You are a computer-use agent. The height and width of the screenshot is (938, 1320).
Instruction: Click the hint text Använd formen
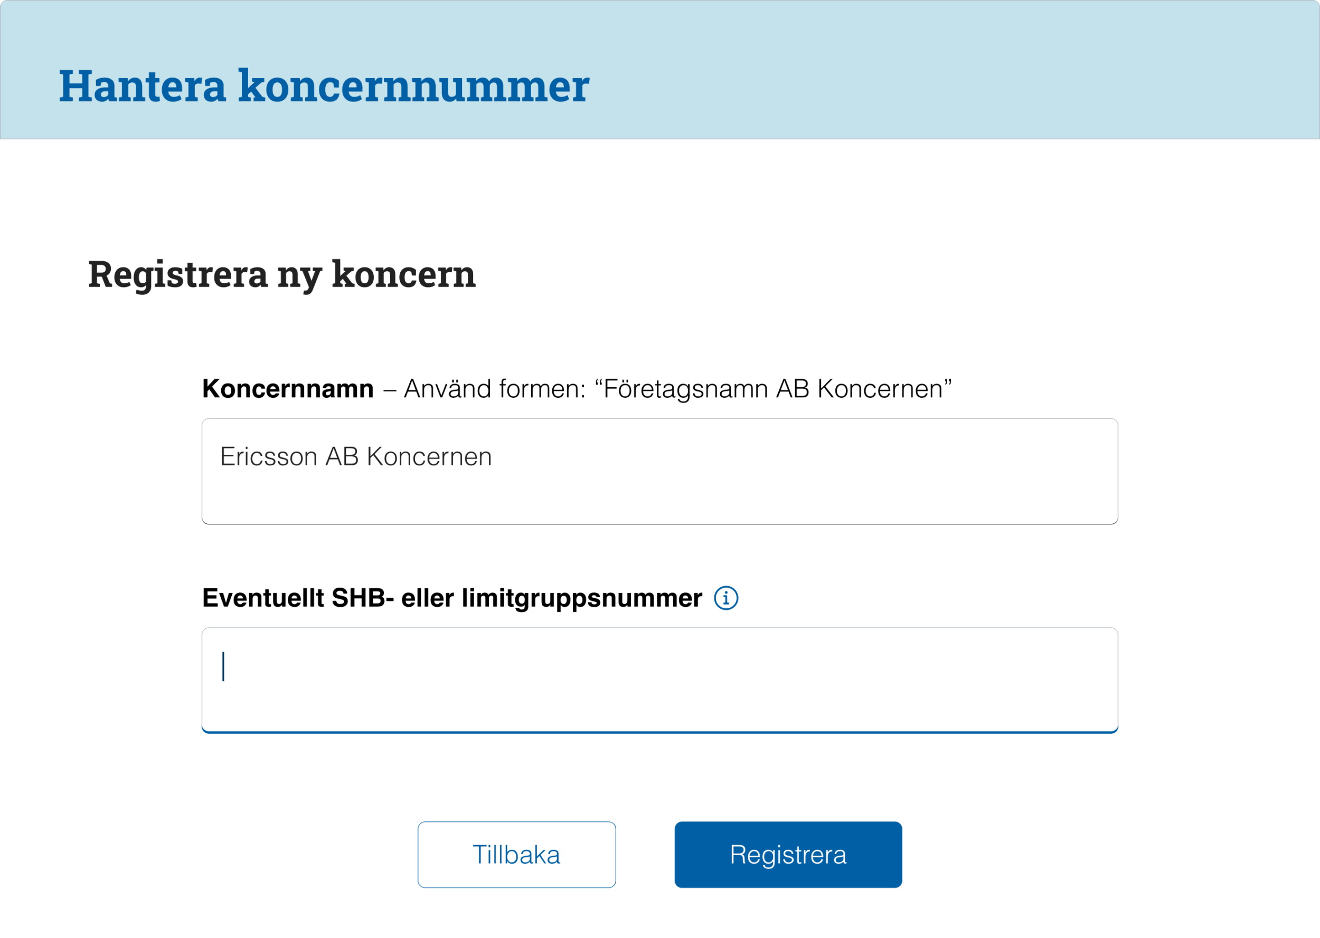495,389
